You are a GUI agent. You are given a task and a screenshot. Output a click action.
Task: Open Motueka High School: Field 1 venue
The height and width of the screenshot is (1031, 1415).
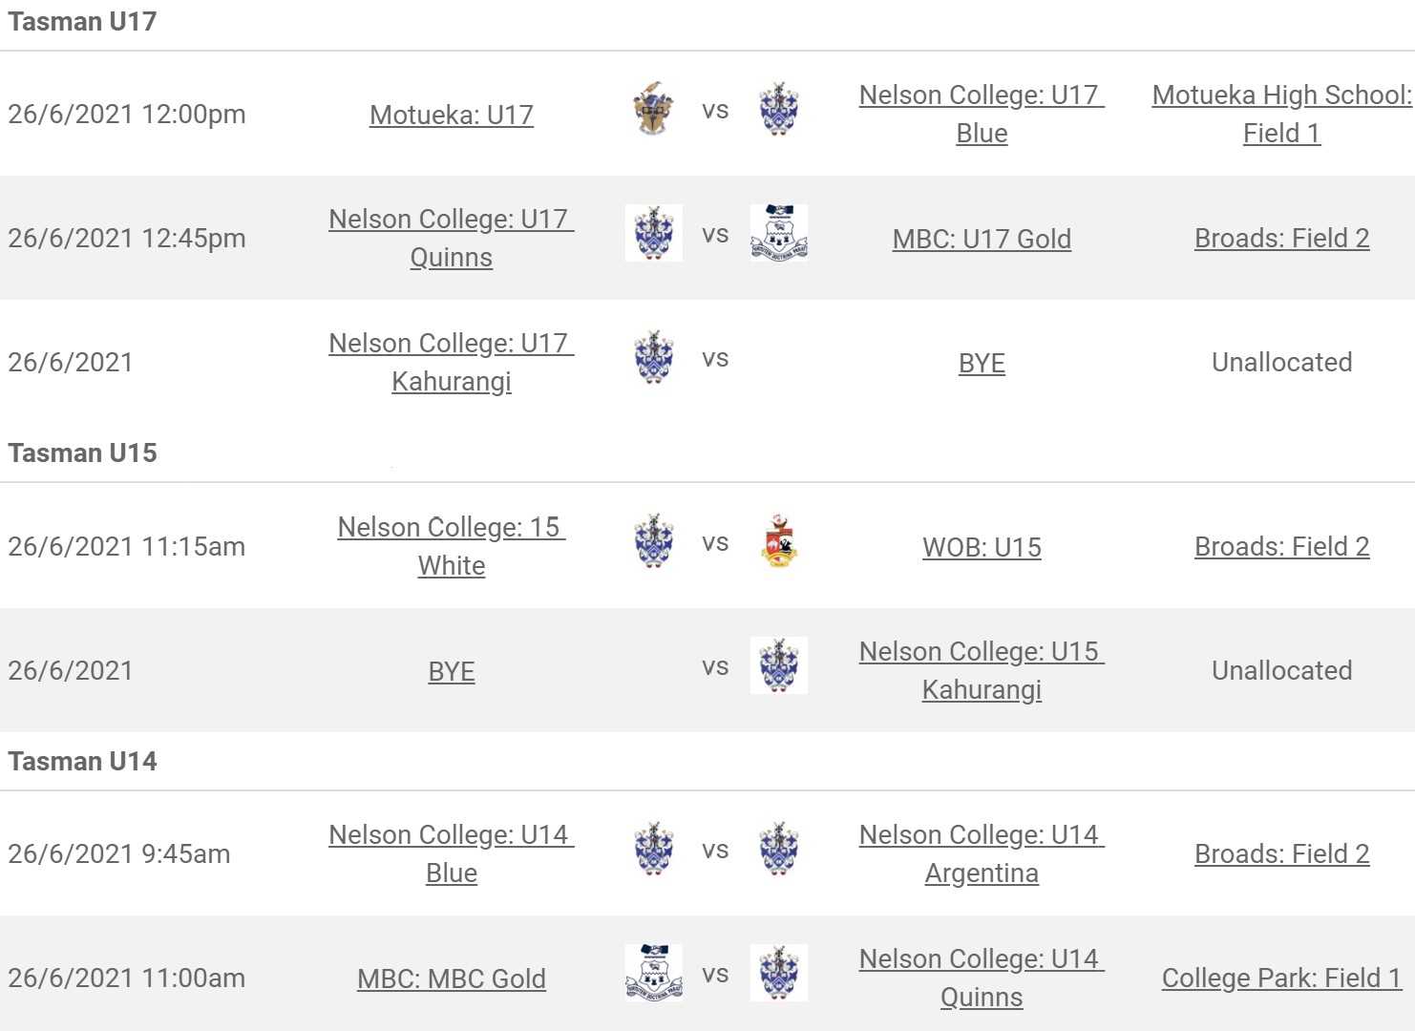click(x=1281, y=114)
